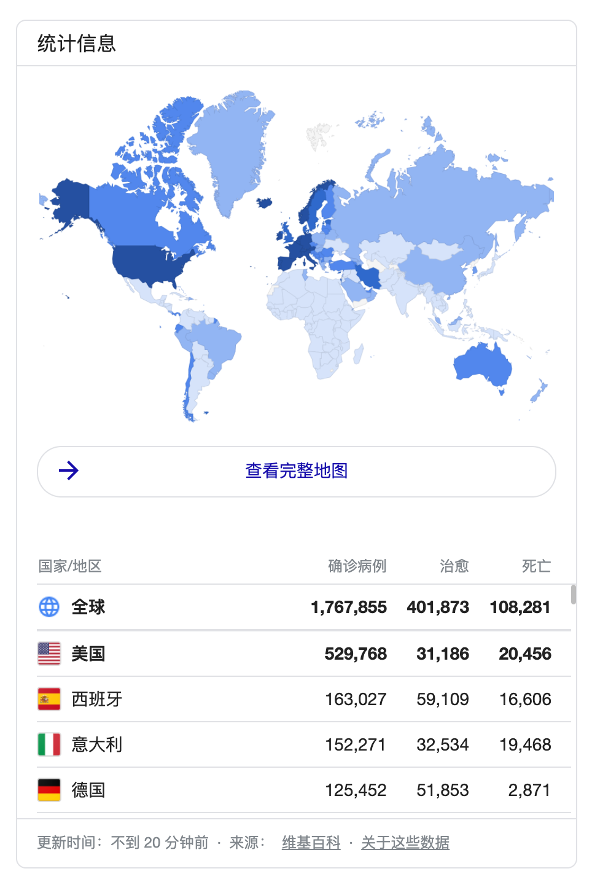Click the globe icon beside 全球
The image size is (592, 882).
(50, 607)
